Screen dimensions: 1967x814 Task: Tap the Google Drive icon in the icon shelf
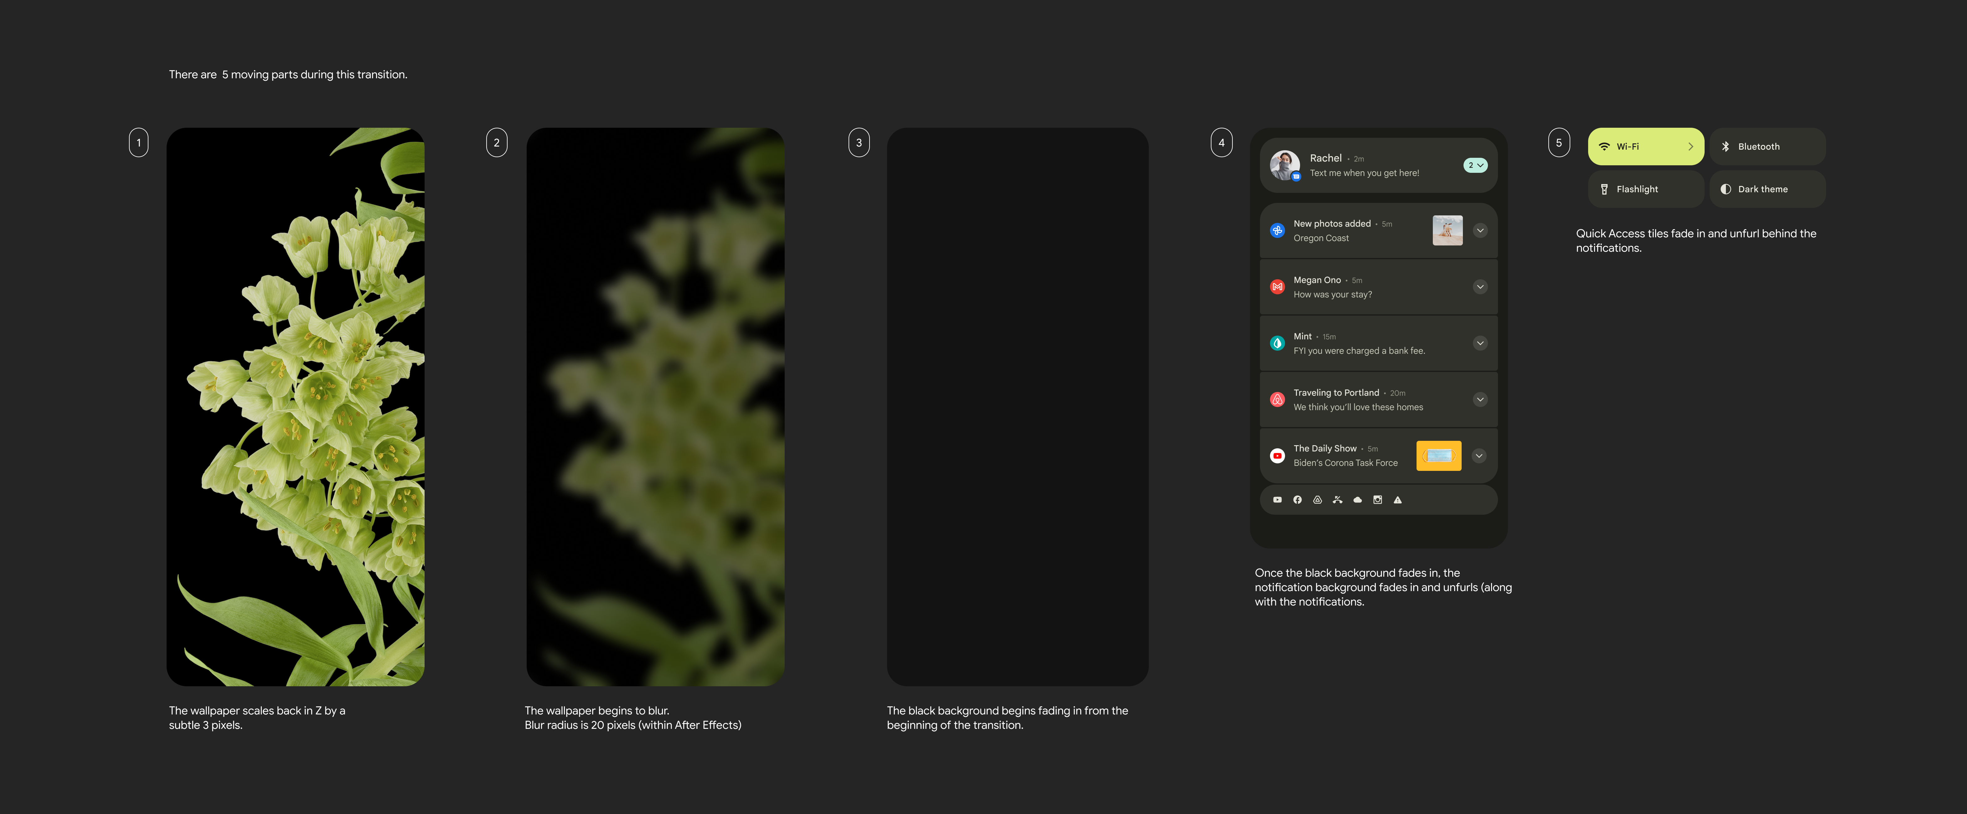(x=1317, y=500)
